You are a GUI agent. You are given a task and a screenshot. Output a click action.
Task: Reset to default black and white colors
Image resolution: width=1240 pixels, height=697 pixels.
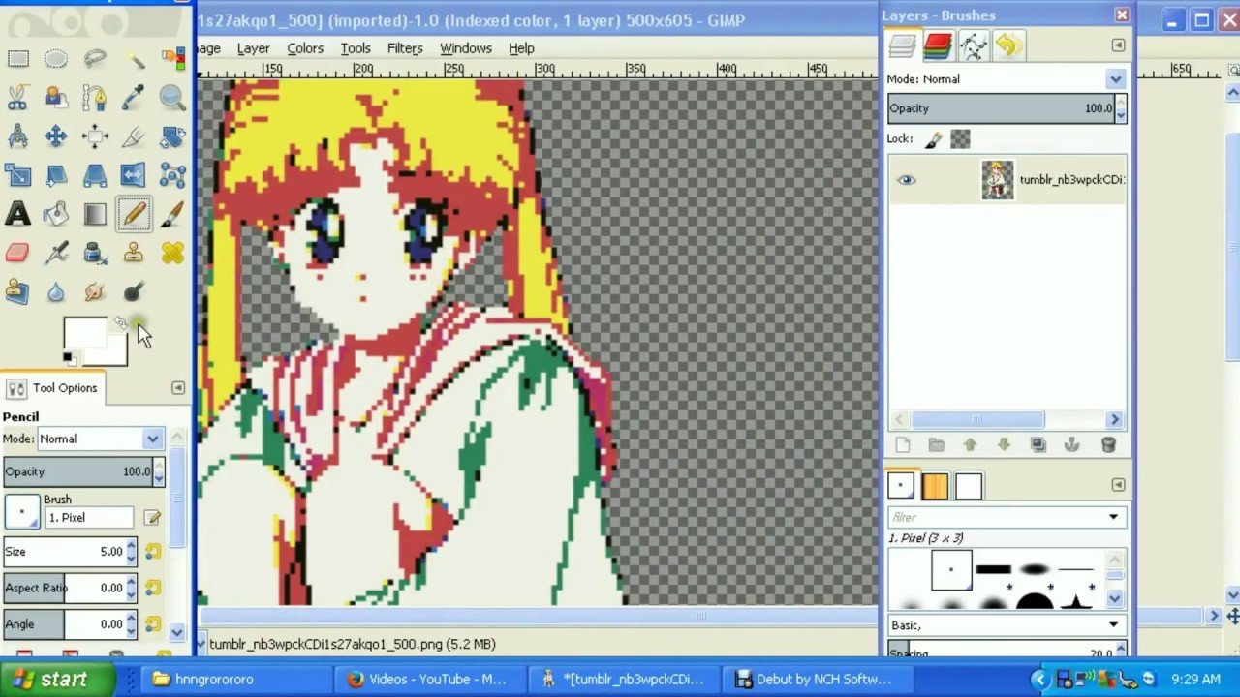[68, 358]
